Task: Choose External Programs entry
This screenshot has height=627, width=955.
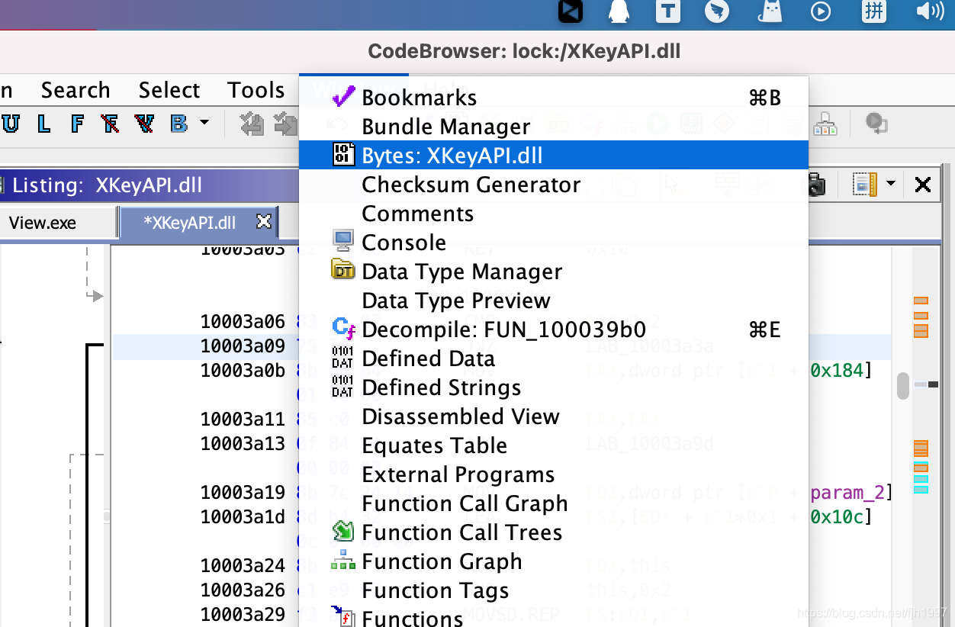Action: (553, 474)
